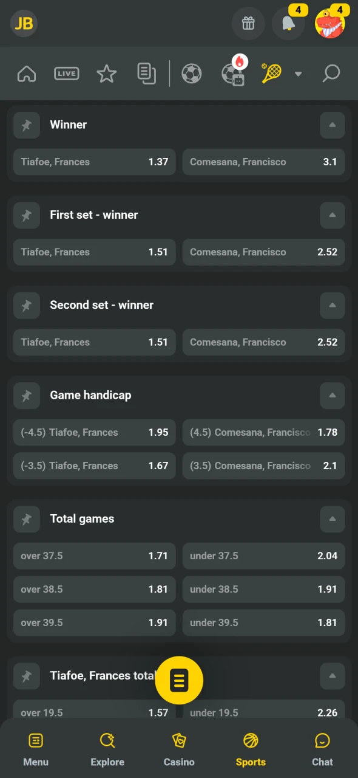Viewport: 358px width, 778px height.
Task: Pin the Winner market
Action: tap(27, 125)
